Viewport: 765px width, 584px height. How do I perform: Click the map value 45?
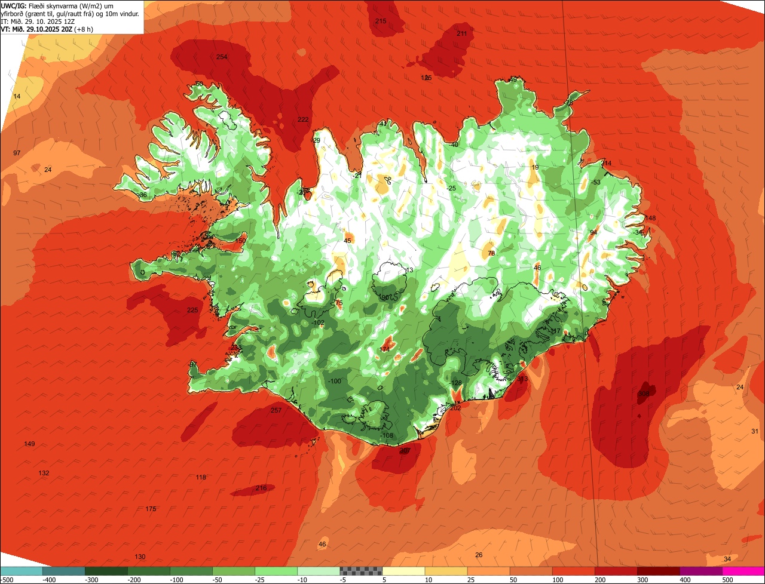[347, 241]
